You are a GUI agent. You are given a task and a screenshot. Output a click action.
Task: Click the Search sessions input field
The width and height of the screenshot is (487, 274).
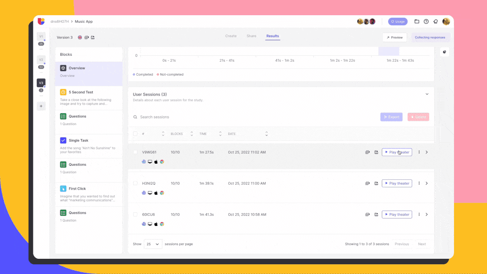click(169, 117)
